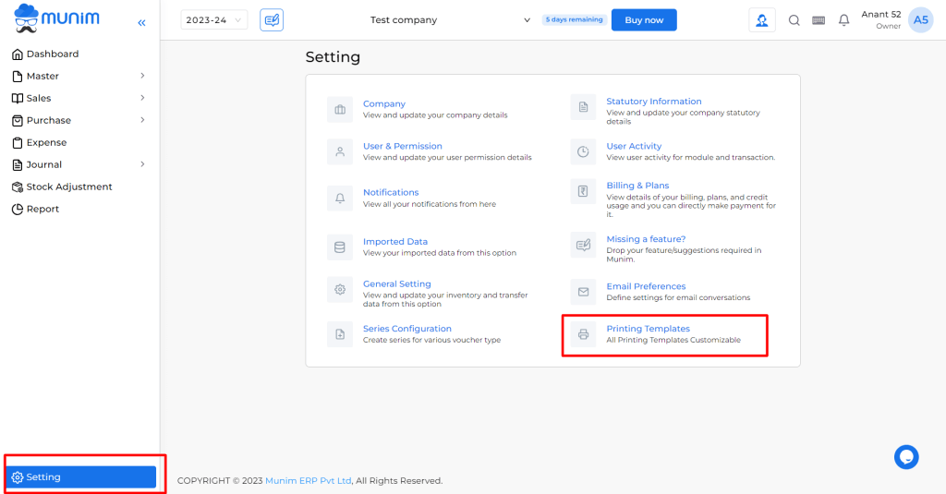This screenshot has height=494, width=946.
Task: Open the Series Configuration link
Action: (x=407, y=329)
